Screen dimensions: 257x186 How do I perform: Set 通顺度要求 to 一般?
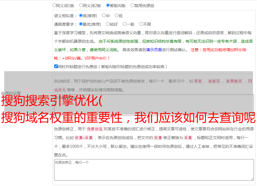[x=125, y=24]
